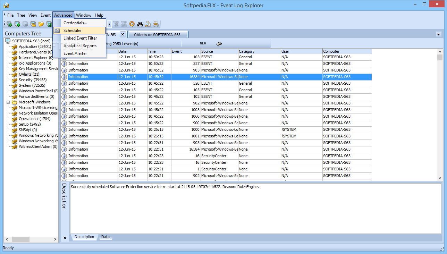Click the chip icon beside NEW
This screenshot has width=447, height=254.
tap(219, 44)
